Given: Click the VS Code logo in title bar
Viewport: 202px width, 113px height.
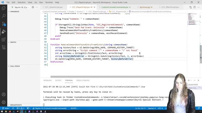Looking at the screenshot, I should (x=3, y=2).
